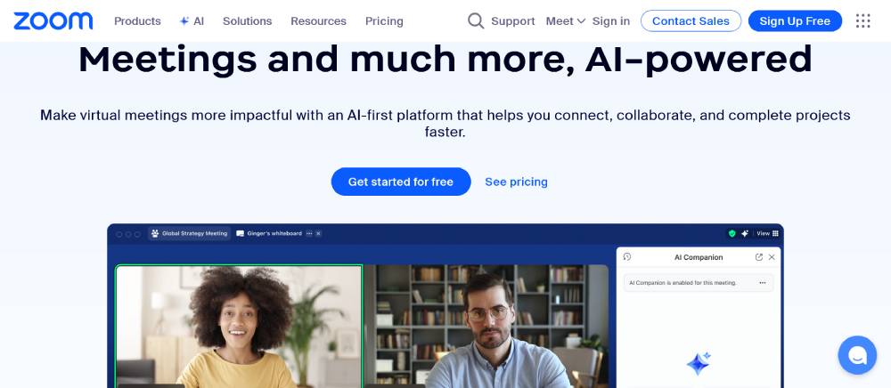Open Ginger's whiteboard tab options
The height and width of the screenshot is (388, 891).
point(309,233)
